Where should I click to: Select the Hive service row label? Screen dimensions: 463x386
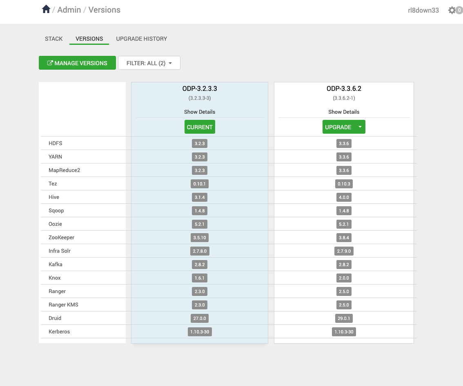[54, 197]
